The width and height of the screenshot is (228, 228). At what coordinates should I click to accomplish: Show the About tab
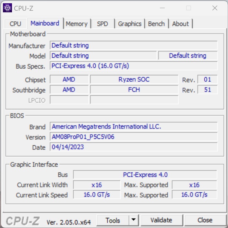(180, 24)
